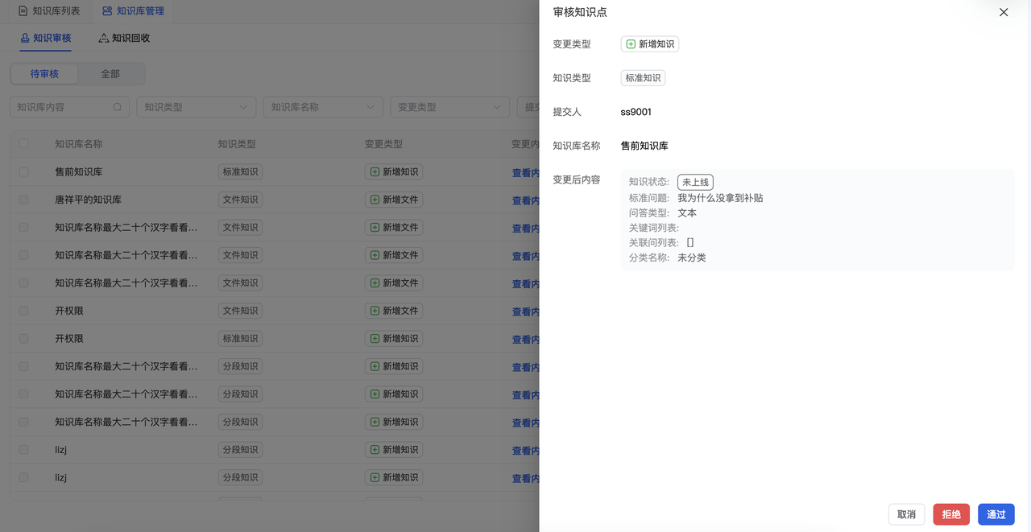This screenshot has width=1031, height=532.
Task: Open the 变更类型 filter dropdown
Action: click(450, 107)
